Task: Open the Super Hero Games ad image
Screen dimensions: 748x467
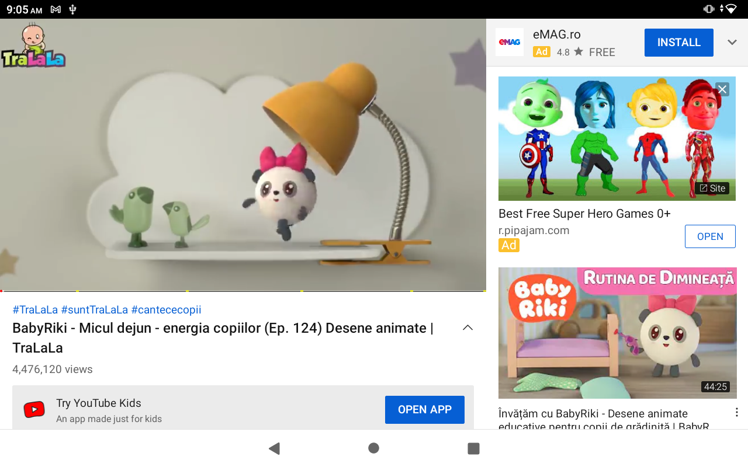Action: pos(617,138)
